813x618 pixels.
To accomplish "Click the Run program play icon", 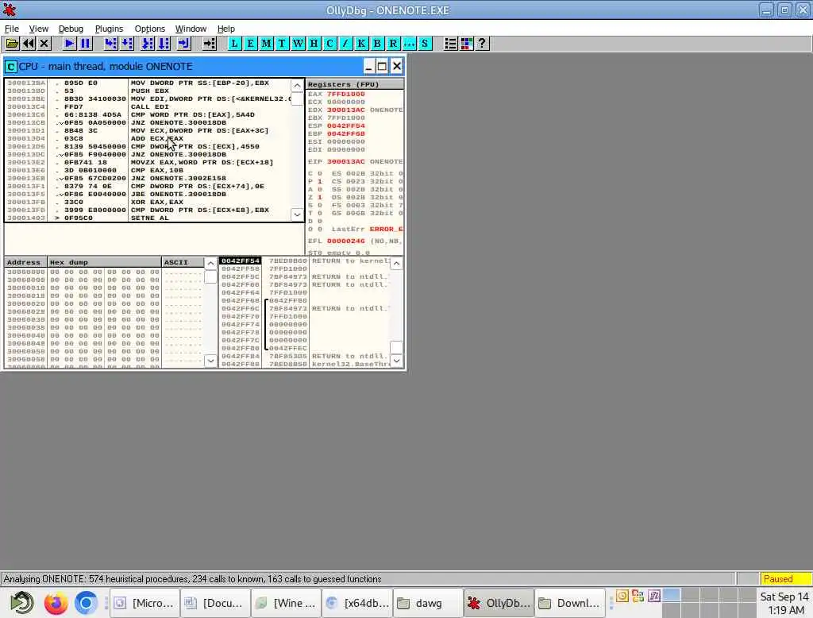I will (x=69, y=44).
